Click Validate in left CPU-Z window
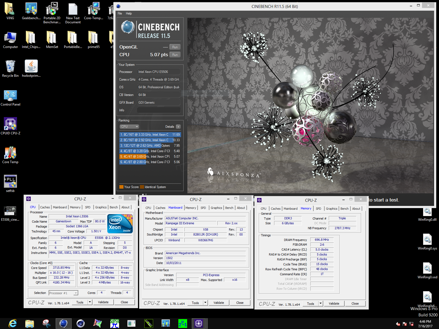 (x=103, y=302)
